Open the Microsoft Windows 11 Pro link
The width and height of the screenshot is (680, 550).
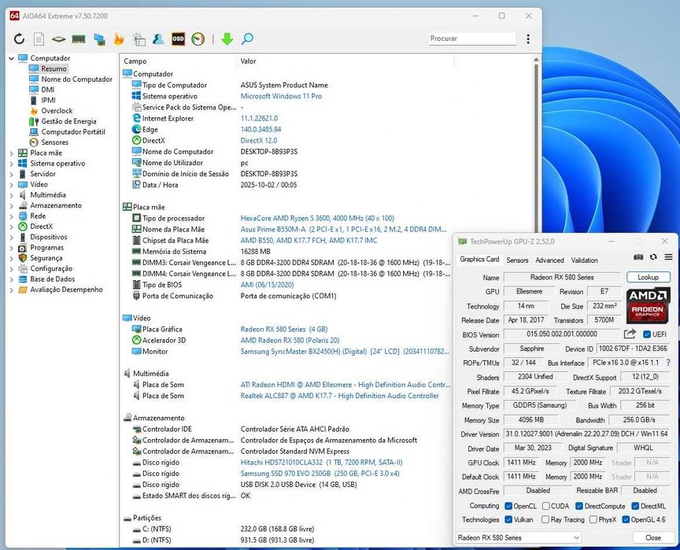click(x=280, y=96)
